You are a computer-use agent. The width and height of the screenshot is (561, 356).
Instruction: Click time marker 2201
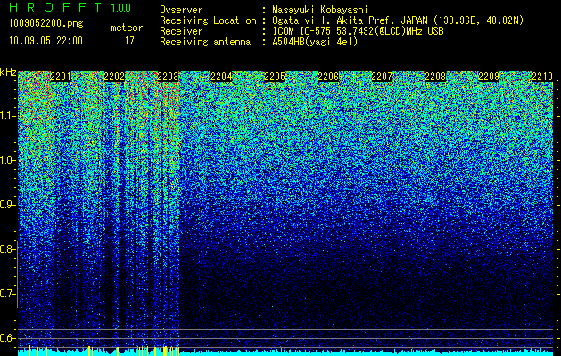[61, 77]
